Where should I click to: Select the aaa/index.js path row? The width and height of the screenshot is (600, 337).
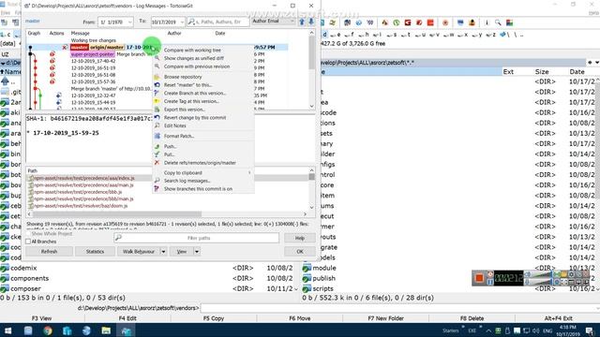tap(83, 178)
